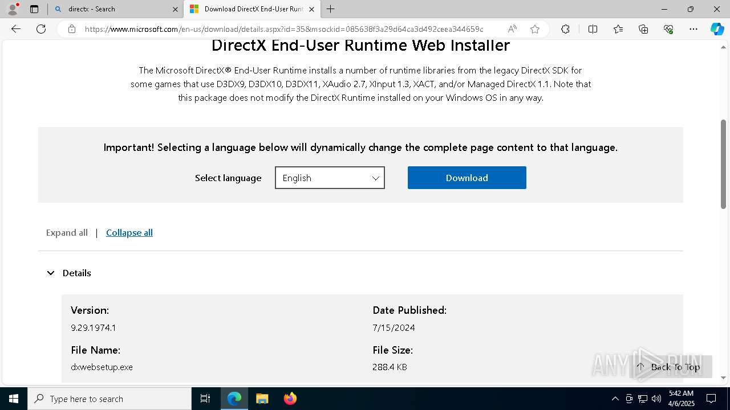Launch Firefox from taskbar
The image size is (730, 410).
point(290,399)
